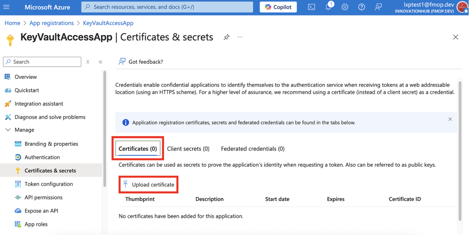
Task: Click the Expose an API cloud icon
Action: tap(18, 211)
